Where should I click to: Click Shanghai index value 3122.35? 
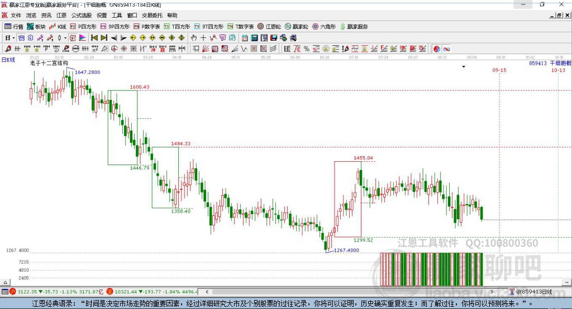click(x=27, y=292)
